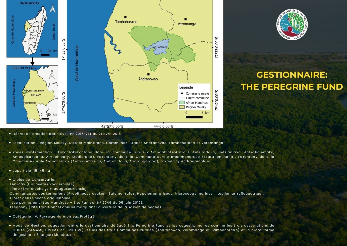Click the 'MELAKY' label on region inset

click(36, 95)
